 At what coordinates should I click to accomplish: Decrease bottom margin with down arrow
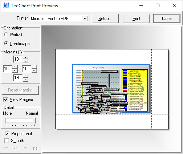pyautogui.click(x=25, y=80)
